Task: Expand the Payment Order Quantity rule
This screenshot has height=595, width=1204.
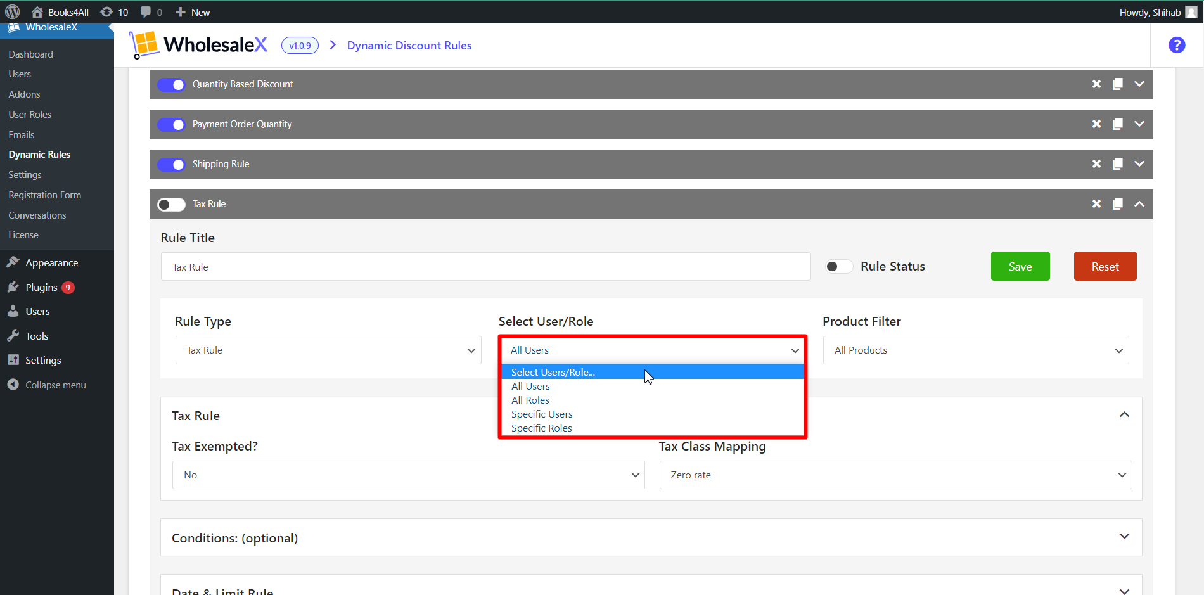Action: tap(1139, 124)
